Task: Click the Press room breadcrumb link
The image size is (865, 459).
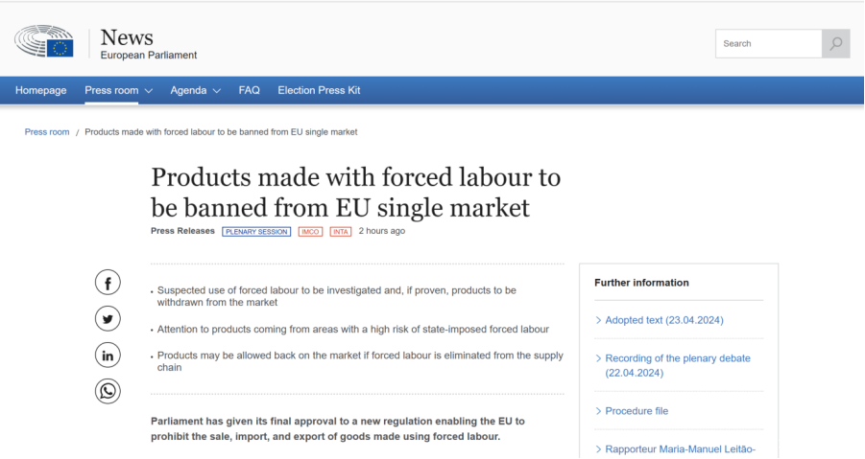Action: click(47, 132)
